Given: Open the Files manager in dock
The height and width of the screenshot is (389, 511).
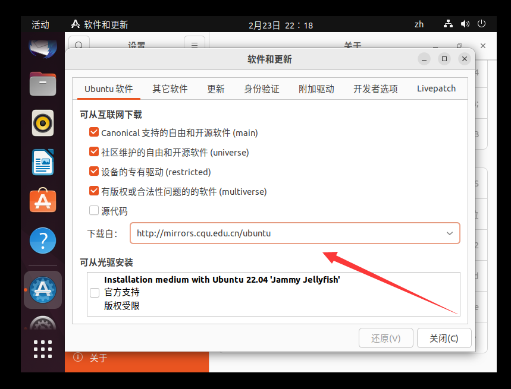Looking at the screenshot, I should point(43,84).
